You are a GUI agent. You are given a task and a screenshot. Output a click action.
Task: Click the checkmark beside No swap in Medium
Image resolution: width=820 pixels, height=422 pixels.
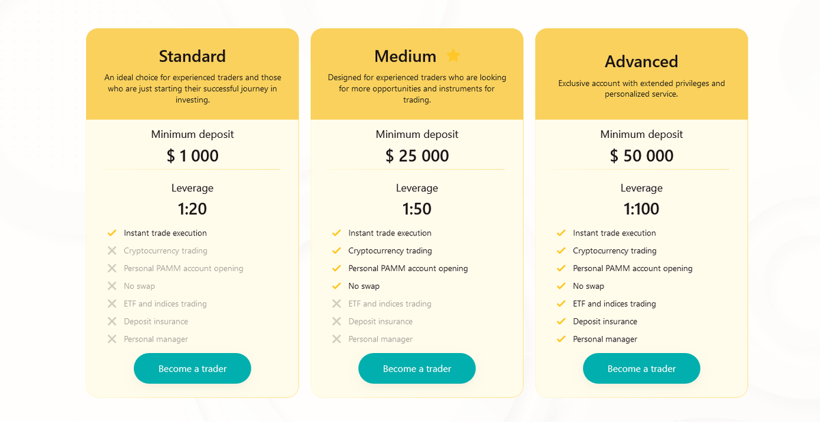pyautogui.click(x=336, y=286)
